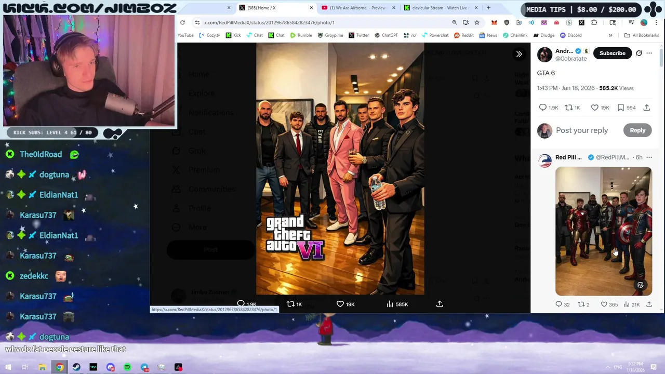The width and height of the screenshot is (665, 374).
Task: Expand hidden bookmarks with the double chevron
Action: point(610,35)
